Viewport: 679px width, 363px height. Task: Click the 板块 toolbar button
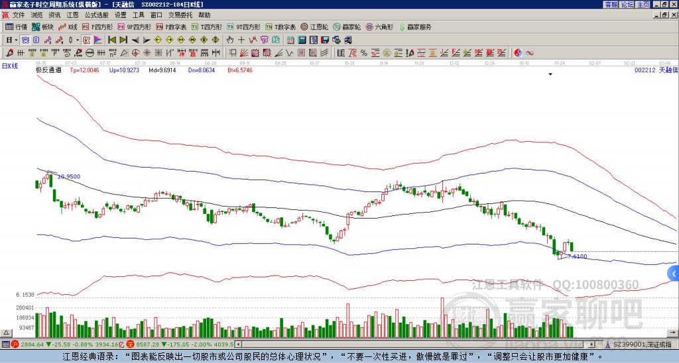pyautogui.click(x=43, y=26)
